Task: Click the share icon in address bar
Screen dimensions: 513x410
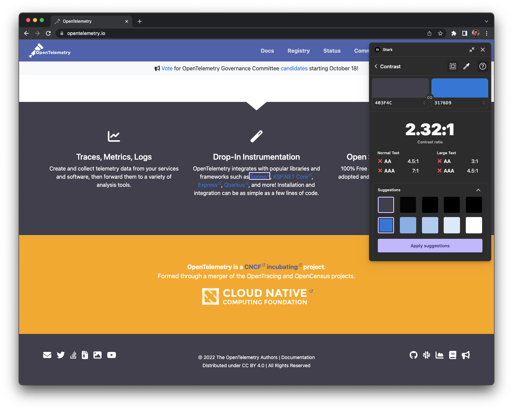Action: 429,33
